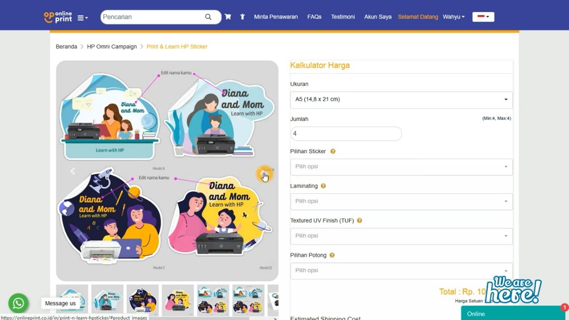Open the Textured UV Finish dropdown
Viewport: 569px width, 320px height.
401,236
